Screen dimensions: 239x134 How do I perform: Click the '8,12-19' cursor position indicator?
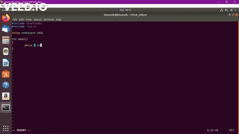pyautogui.click(x=212, y=130)
